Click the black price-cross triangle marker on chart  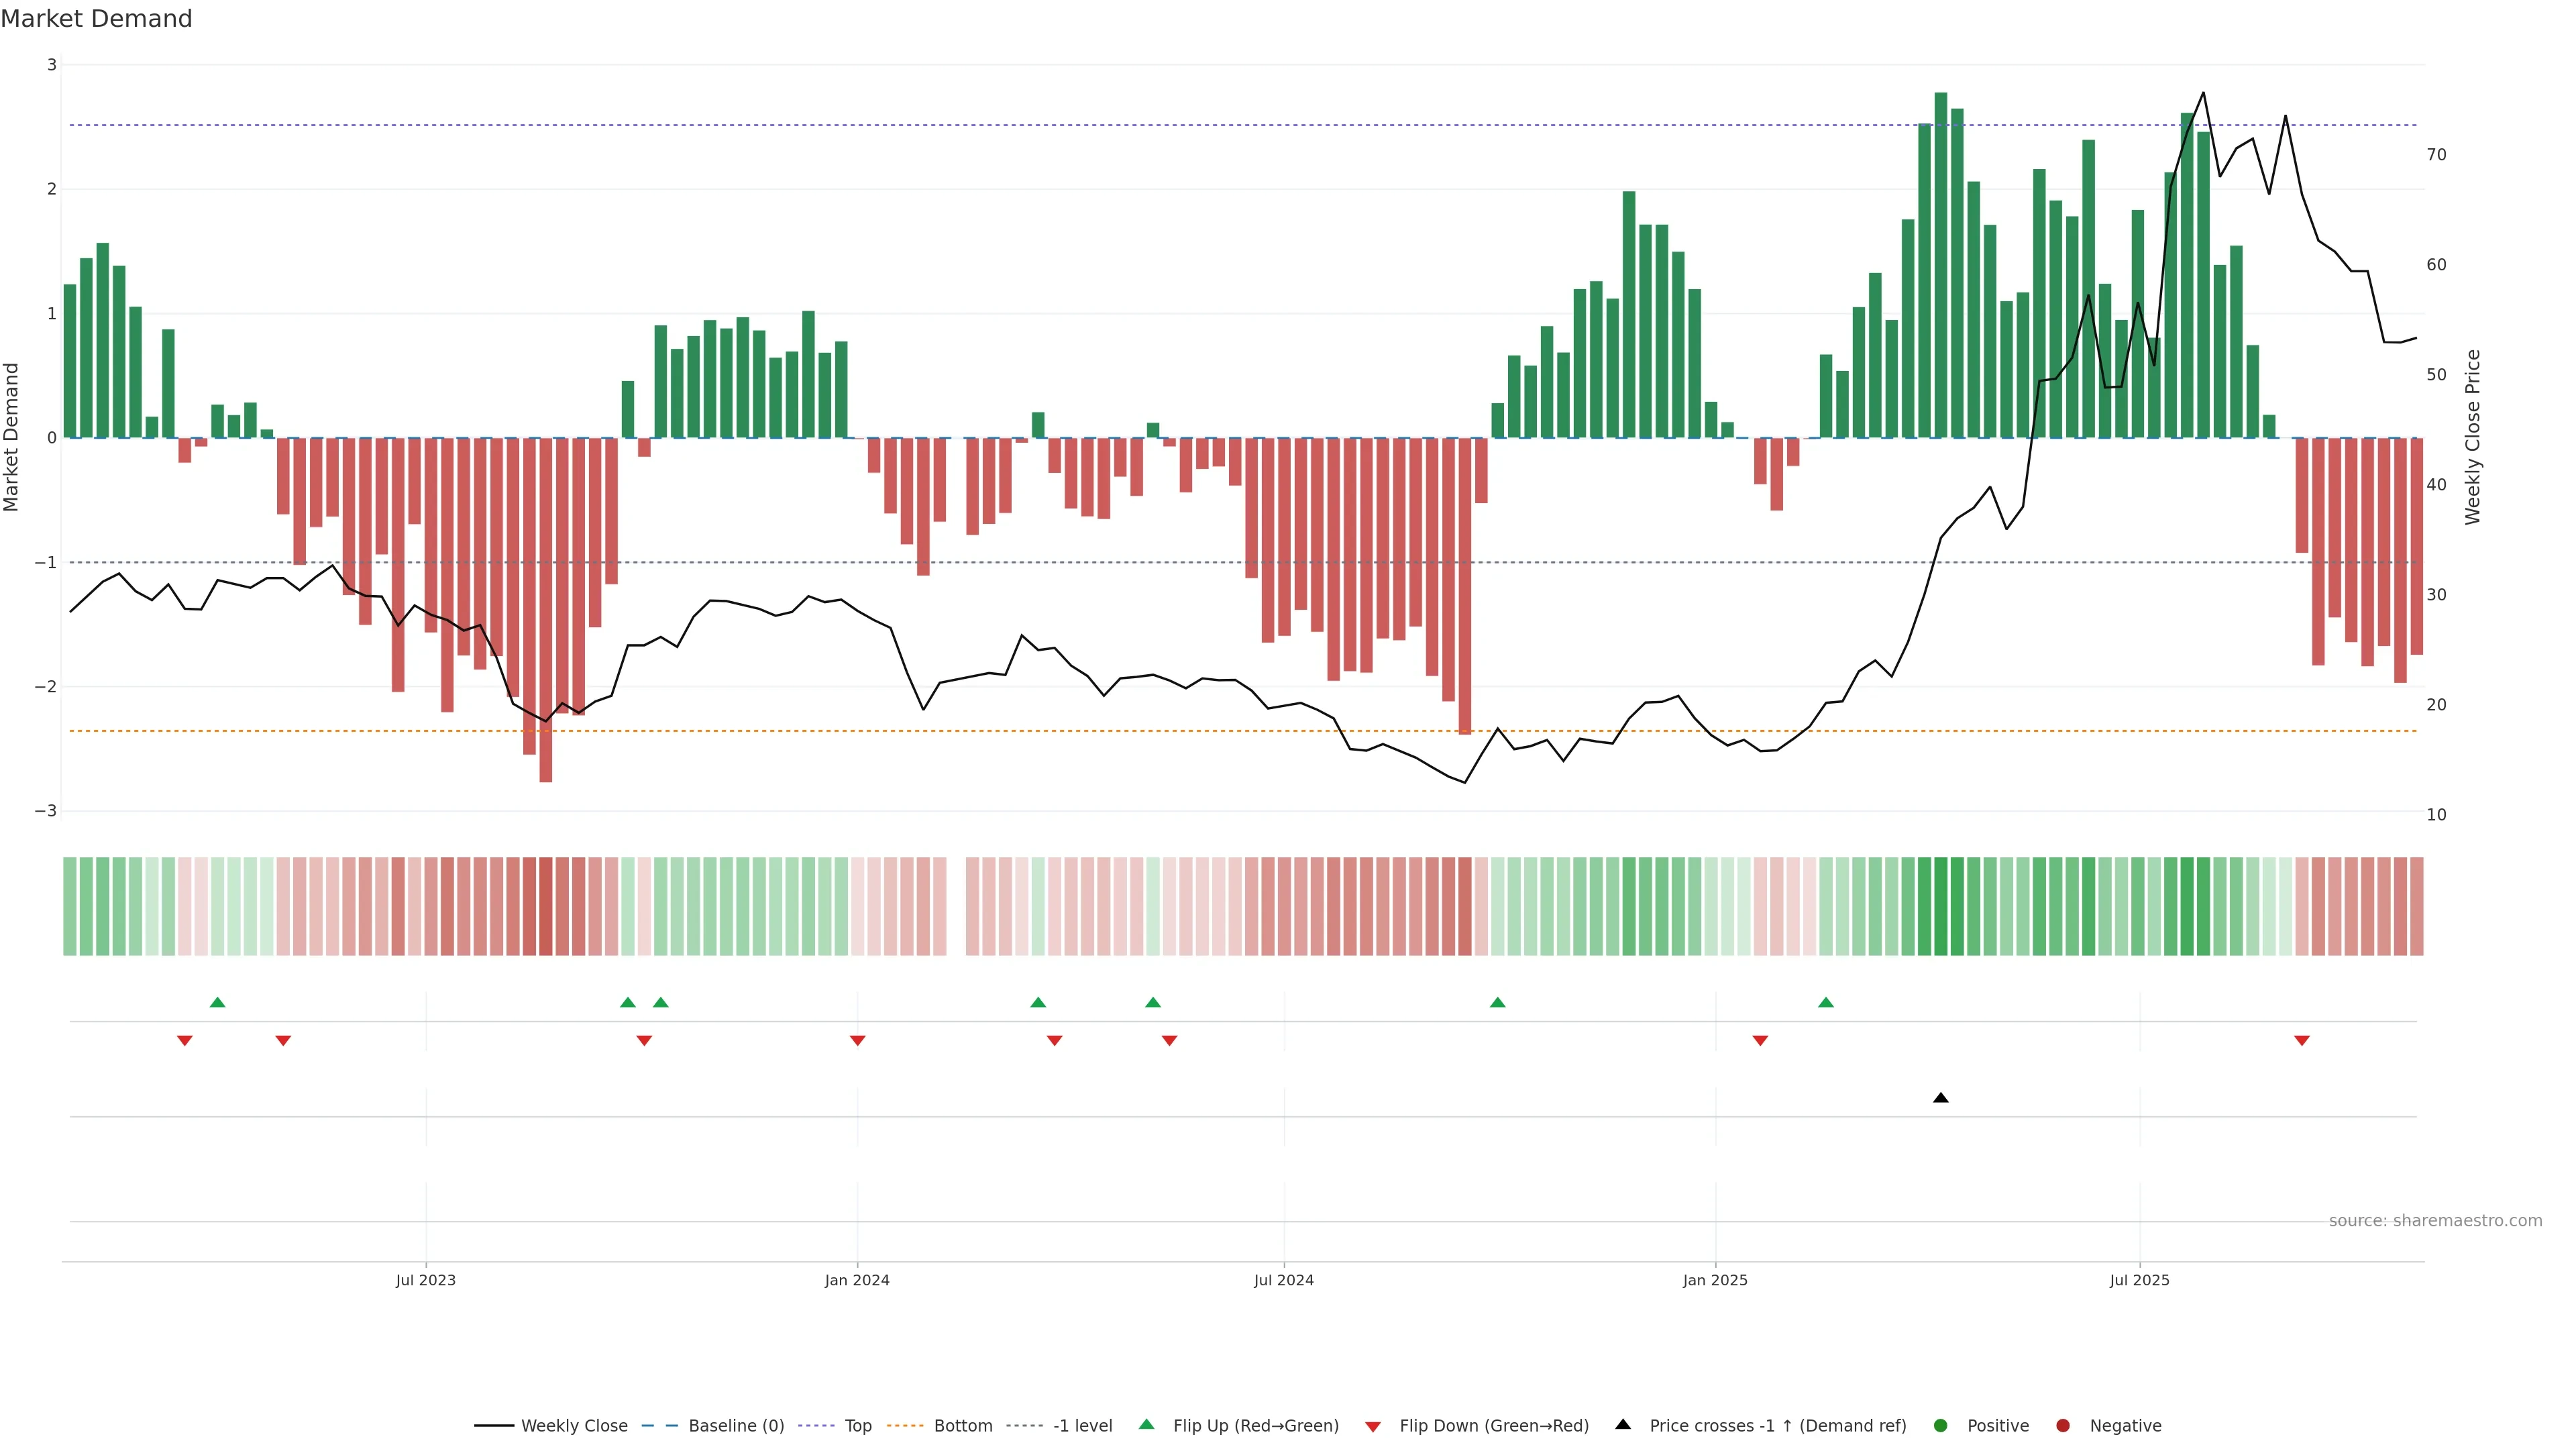[1941, 1098]
